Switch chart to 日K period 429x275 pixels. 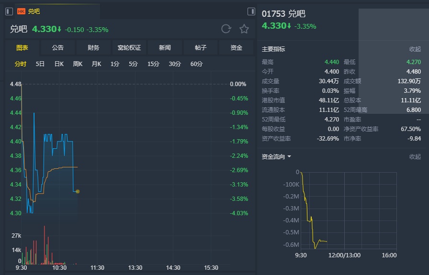point(59,64)
